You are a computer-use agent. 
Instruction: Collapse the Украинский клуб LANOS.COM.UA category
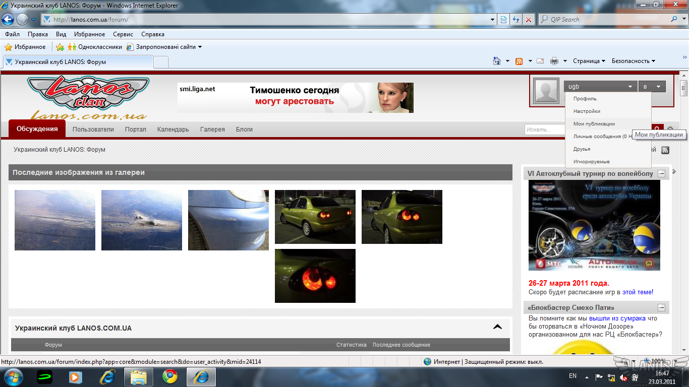[x=497, y=327]
